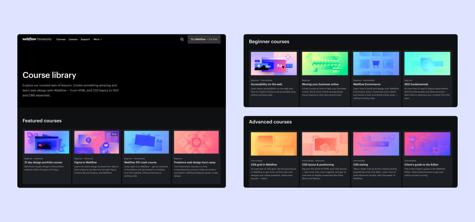Click the Webflow 101 crash course title
The height and width of the screenshot is (222, 475).
(x=140, y=162)
